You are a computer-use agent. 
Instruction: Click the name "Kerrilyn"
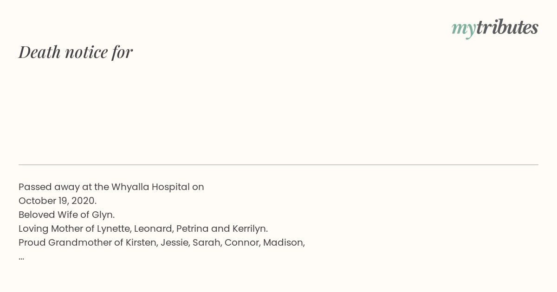tap(248, 229)
